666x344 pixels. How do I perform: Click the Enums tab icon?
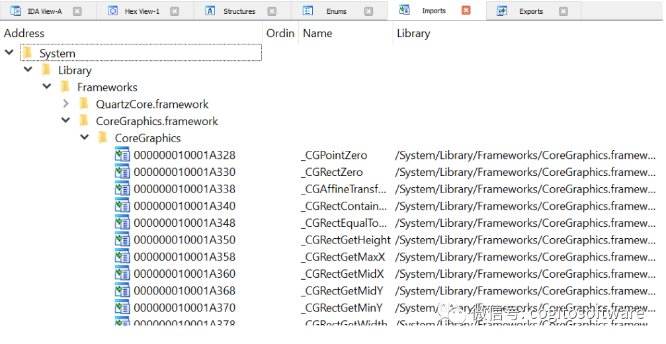click(308, 11)
